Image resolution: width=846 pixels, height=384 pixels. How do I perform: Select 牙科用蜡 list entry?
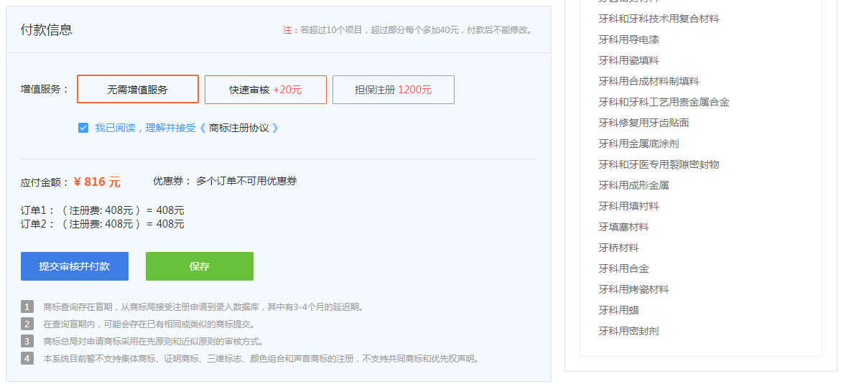pos(618,310)
